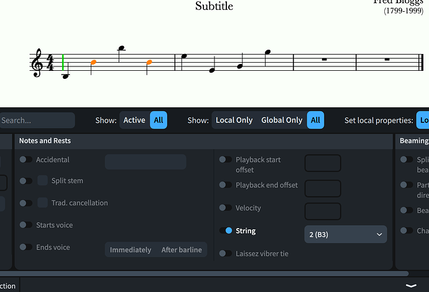
Task: Click the 4/4 time signature
Action: [x=50, y=63]
